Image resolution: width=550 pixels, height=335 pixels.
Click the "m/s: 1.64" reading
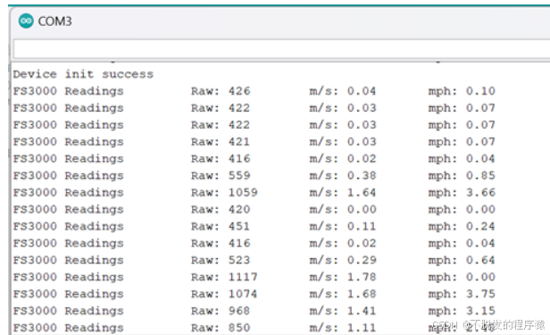[x=342, y=192]
